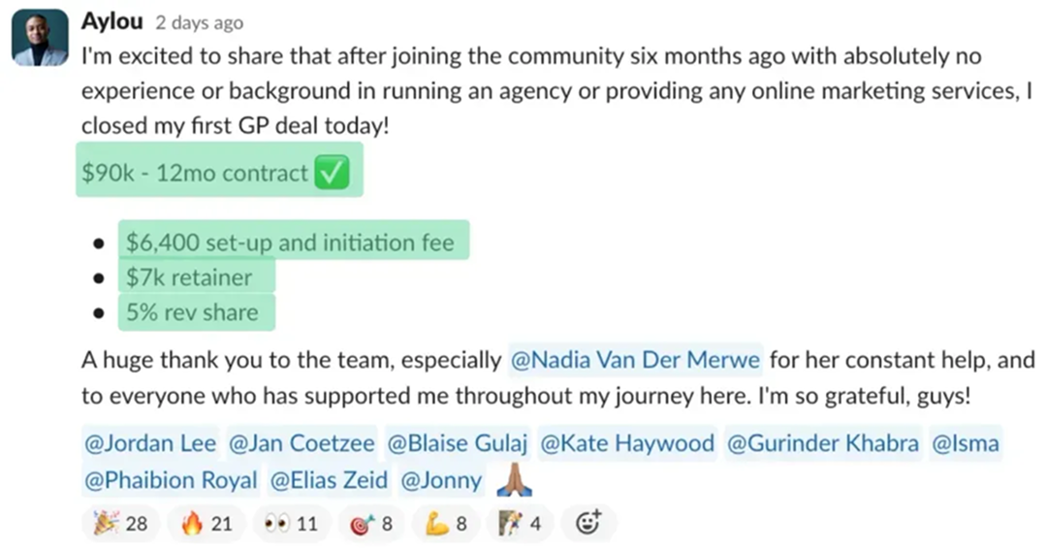
Task: Click the Aylou sender name
Action: tap(111, 21)
